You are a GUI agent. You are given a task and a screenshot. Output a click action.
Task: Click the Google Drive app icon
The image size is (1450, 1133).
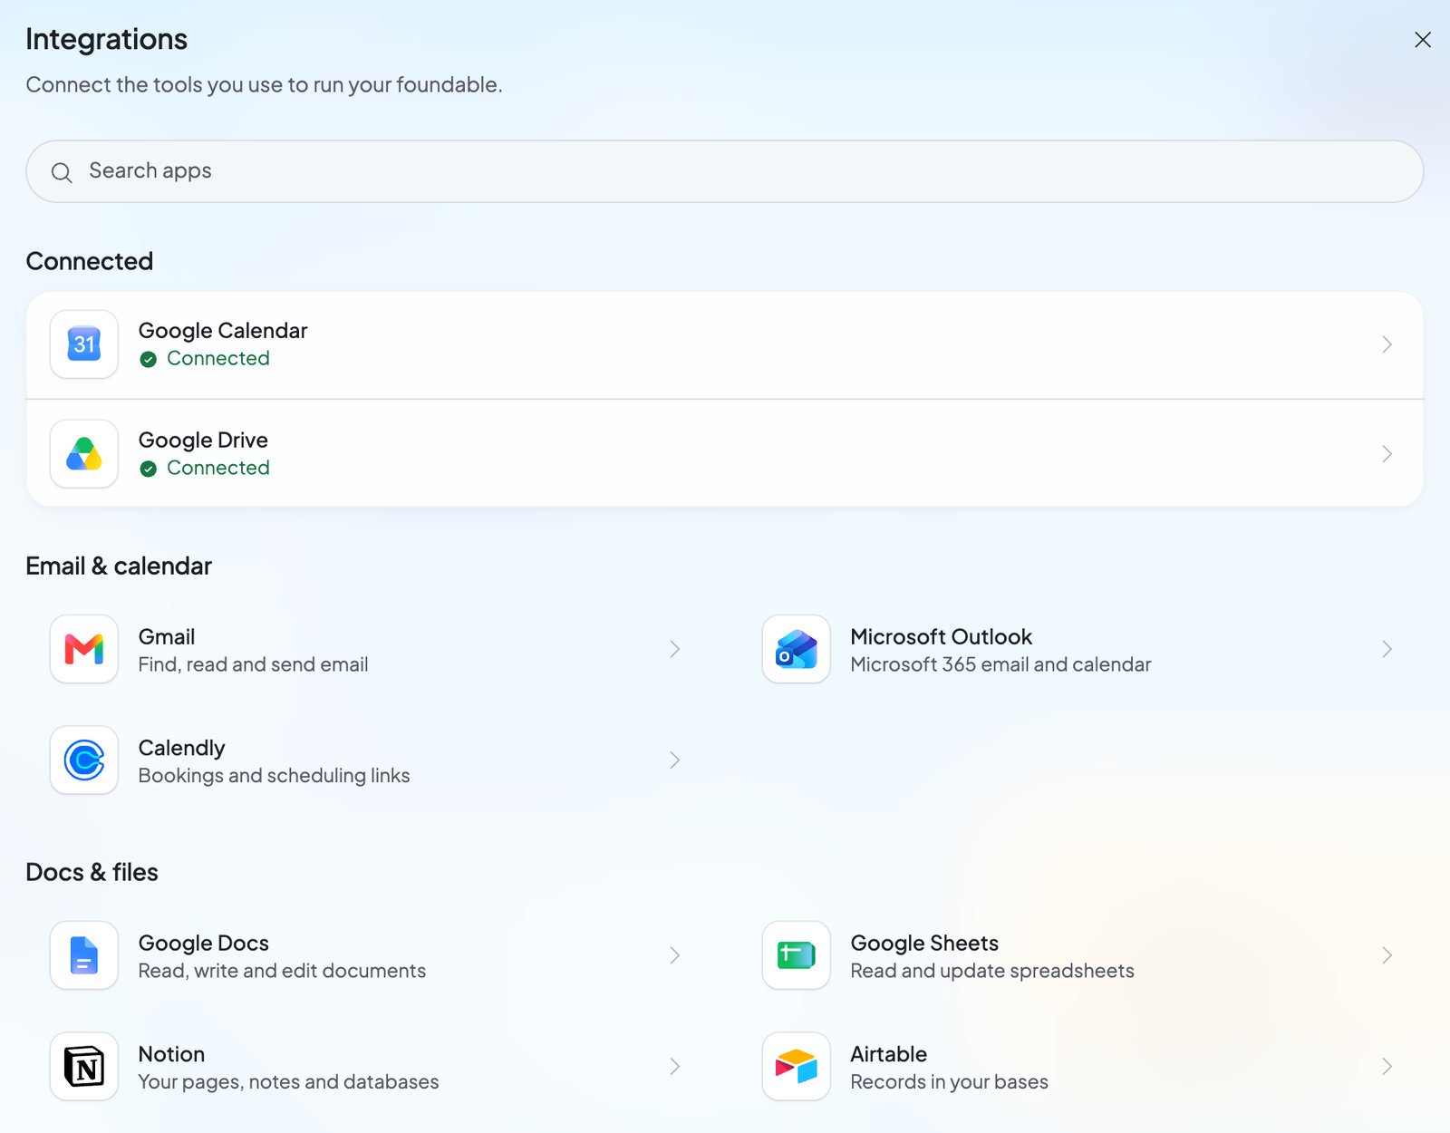click(84, 454)
